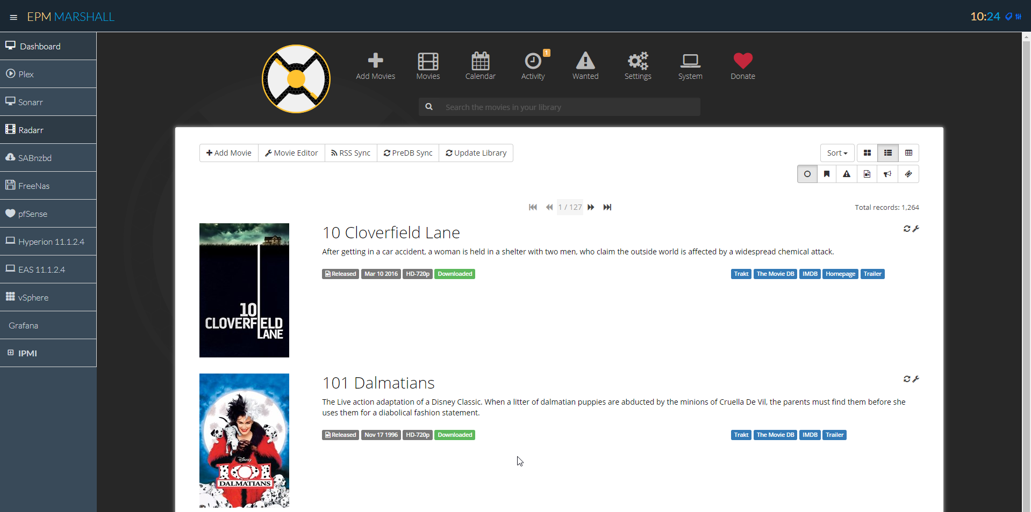The image size is (1031, 512).
Task: Open the 101 Dalmatians title link
Action: point(378,383)
